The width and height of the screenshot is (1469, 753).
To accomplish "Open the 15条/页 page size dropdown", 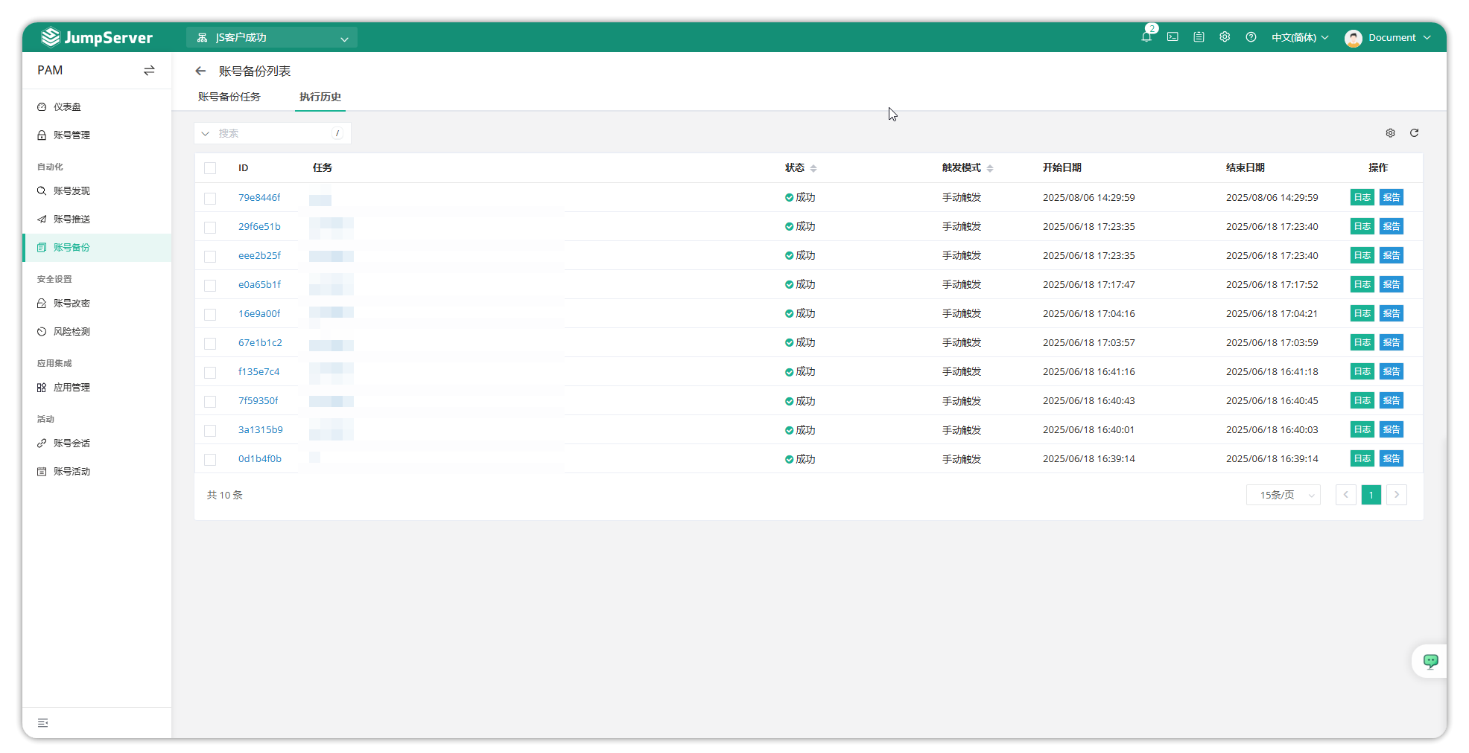I will [x=1283, y=495].
